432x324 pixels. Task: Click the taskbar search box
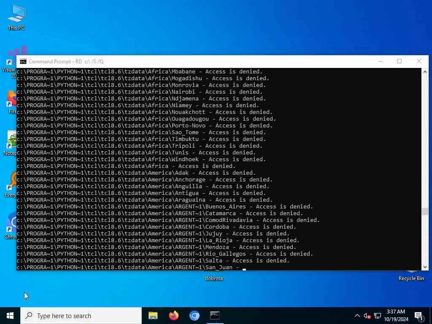tap(81, 316)
